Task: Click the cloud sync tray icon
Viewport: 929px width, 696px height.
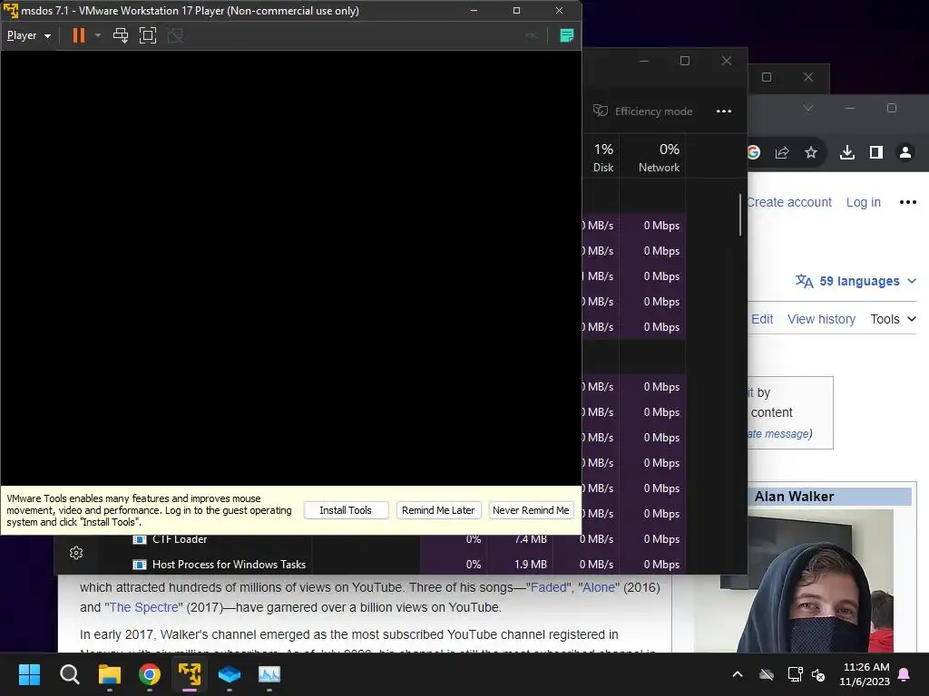Action: pos(767,674)
